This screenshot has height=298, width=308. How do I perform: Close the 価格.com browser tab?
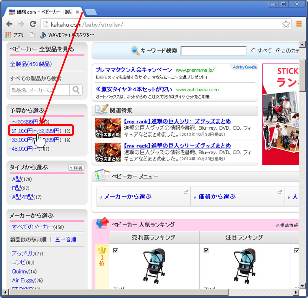77,12
